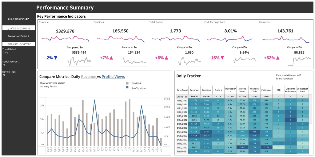Click the pink down arrow beside -16%
The width and height of the screenshot is (315, 157).
pyautogui.click(x=222, y=58)
